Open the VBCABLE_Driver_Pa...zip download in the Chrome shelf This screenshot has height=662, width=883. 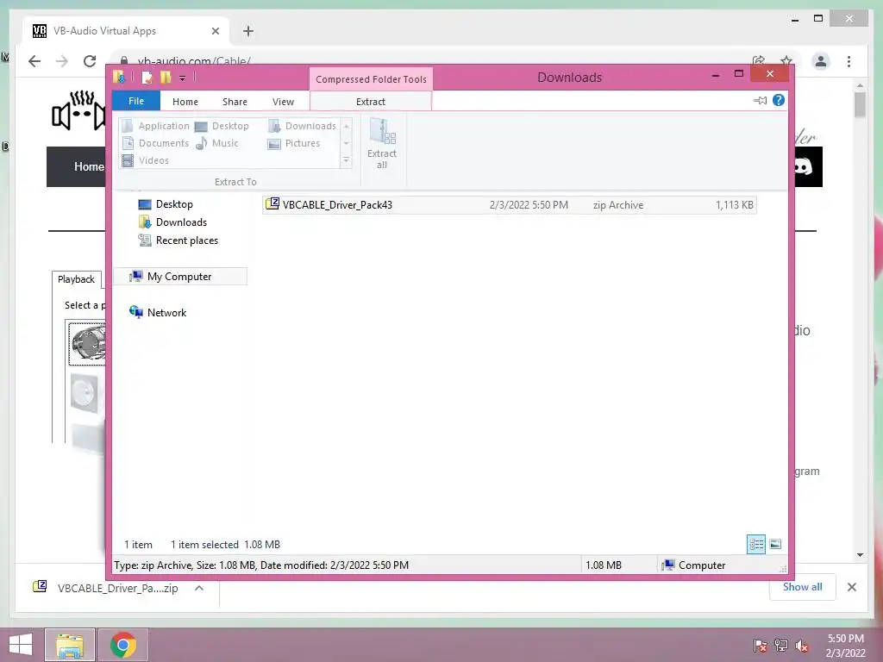[107, 588]
